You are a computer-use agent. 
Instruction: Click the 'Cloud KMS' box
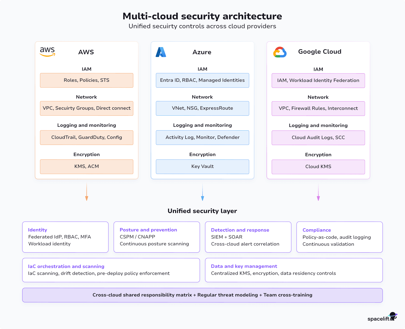[318, 167]
